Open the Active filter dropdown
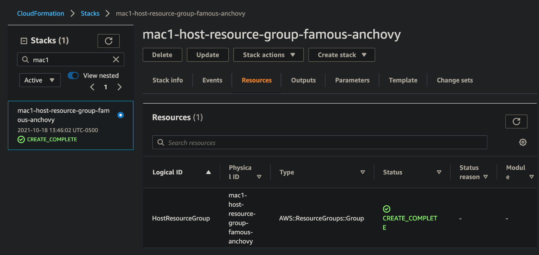Image resolution: width=539 pixels, height=255 pixels. [40, 80]
